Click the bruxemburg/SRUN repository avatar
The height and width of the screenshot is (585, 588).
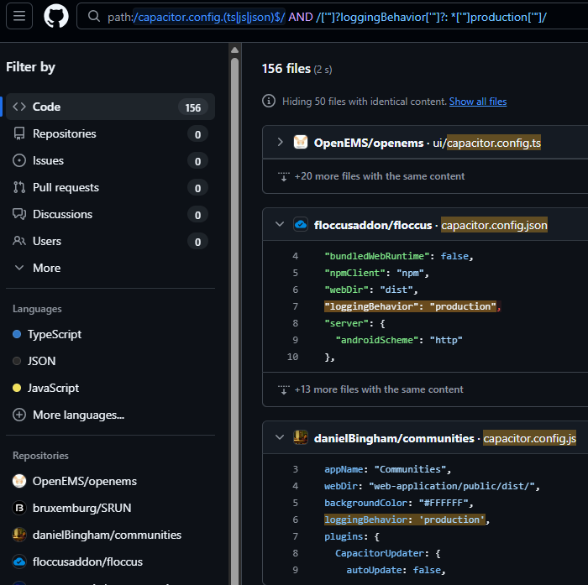(x=19, y=508)
